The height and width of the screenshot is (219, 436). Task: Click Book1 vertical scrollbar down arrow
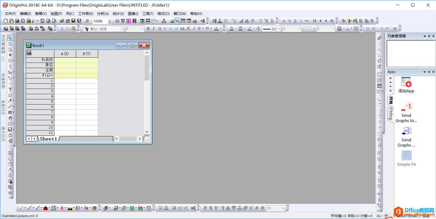point(147,132)
